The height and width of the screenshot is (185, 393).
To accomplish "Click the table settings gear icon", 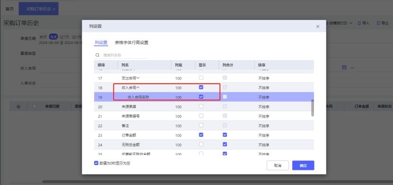I will (x=18, y=106).
